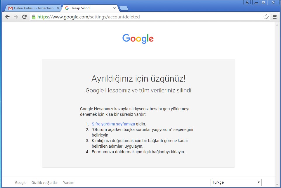
Task: Open the Chrome hamburger menu
Action: click(x=275, y=17)
